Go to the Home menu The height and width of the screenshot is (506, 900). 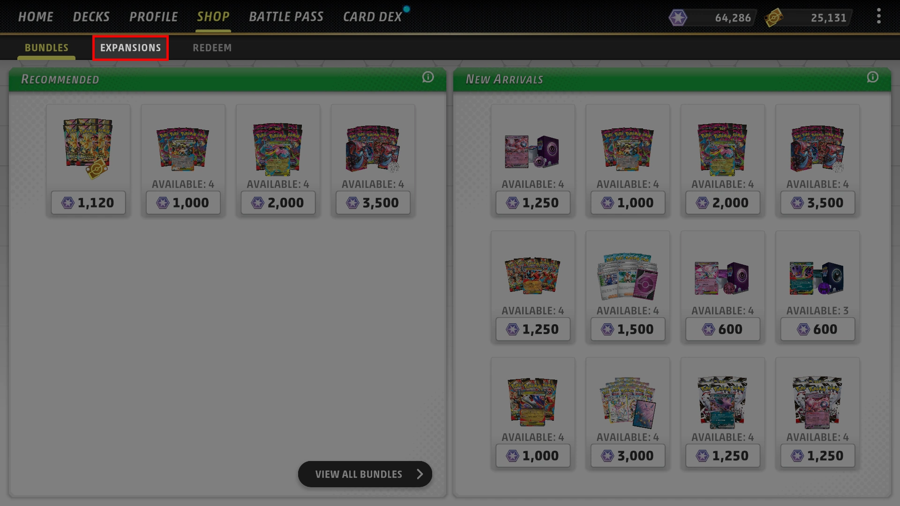36,17
